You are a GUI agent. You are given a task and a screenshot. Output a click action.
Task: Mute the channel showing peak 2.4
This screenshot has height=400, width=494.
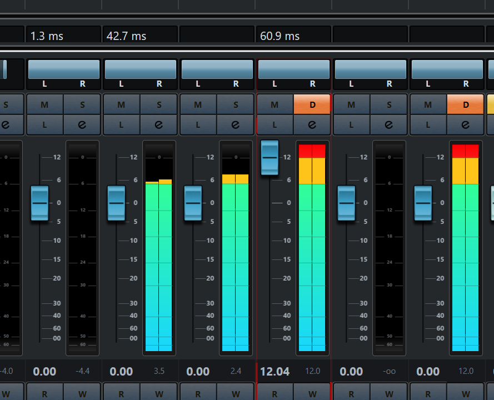click(198, 104)
